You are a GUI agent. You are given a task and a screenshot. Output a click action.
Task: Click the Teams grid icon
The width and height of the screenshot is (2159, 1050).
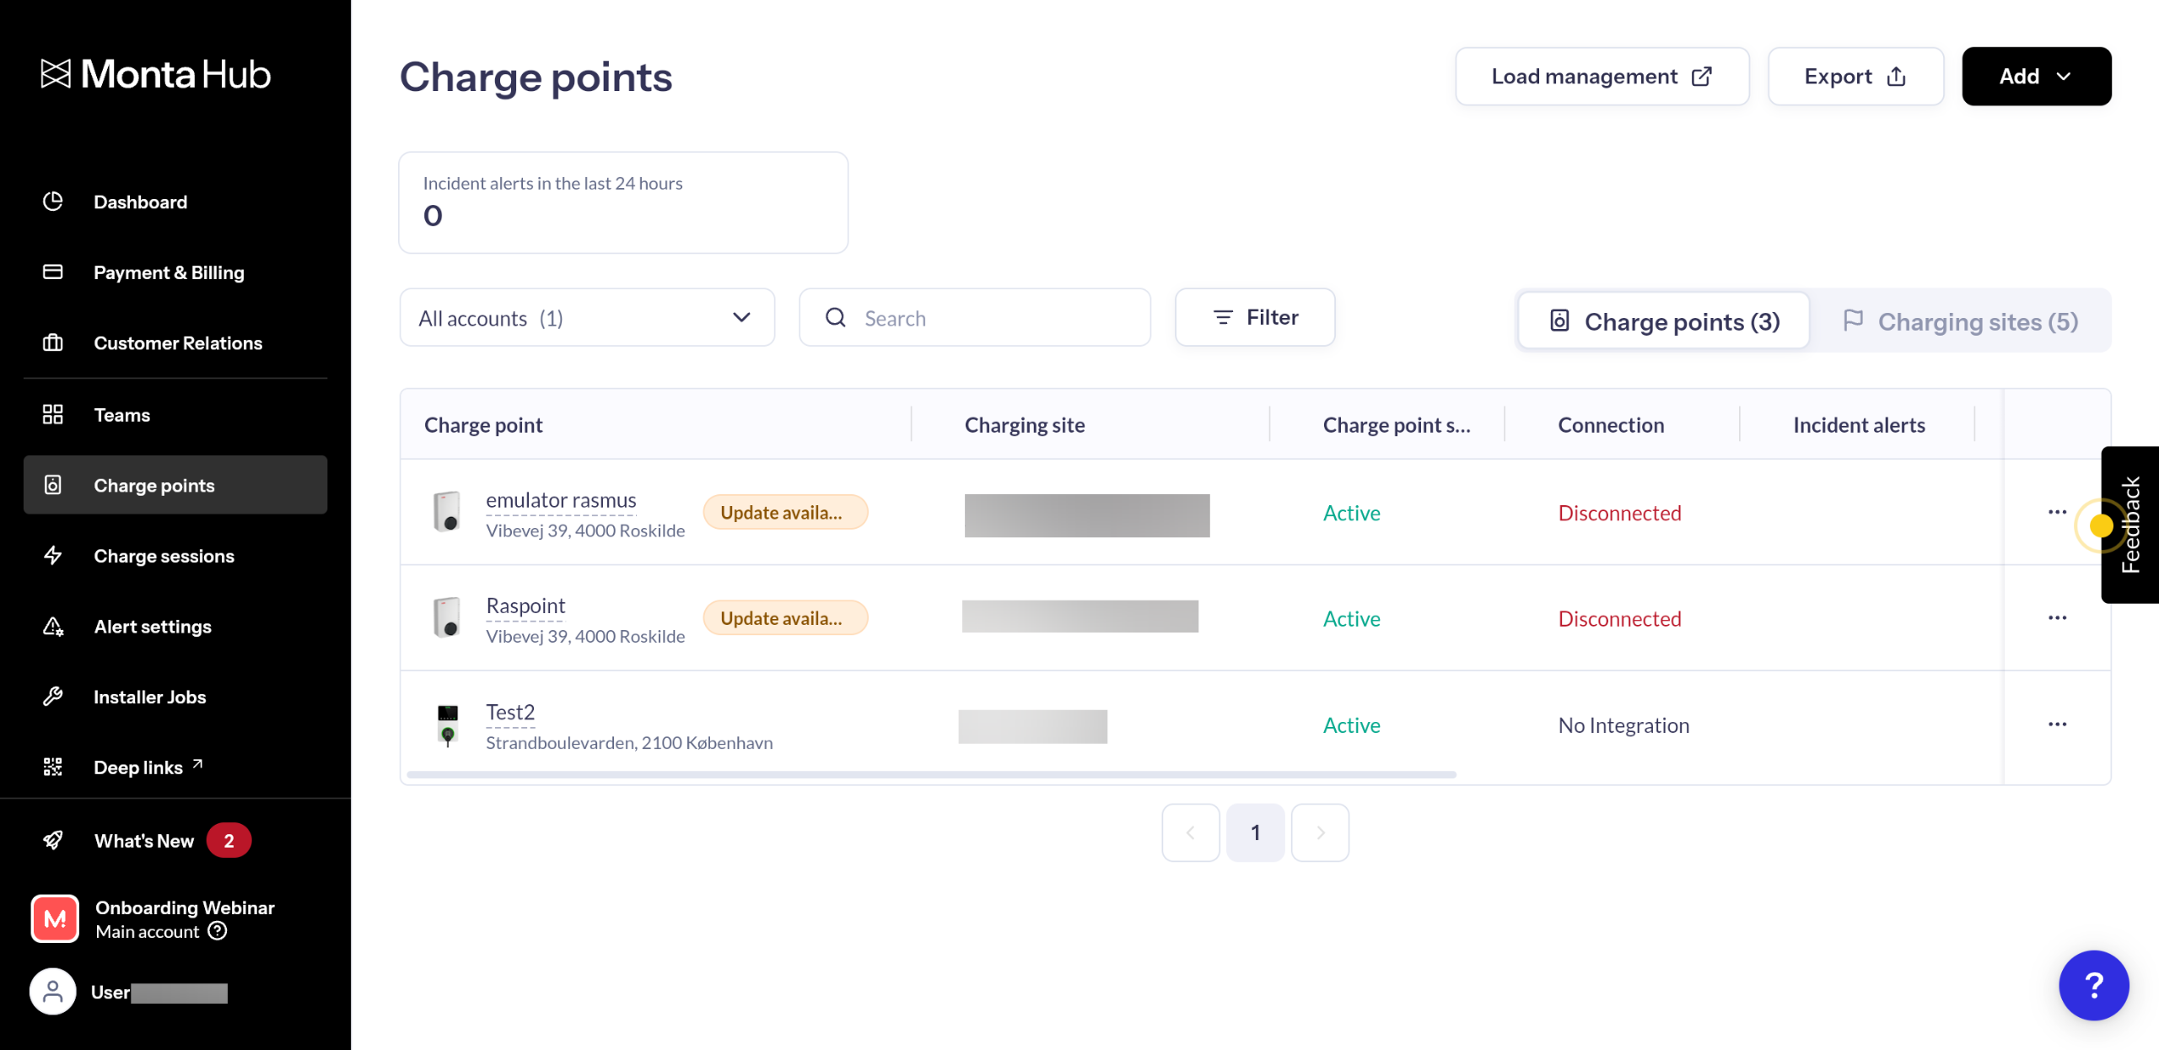[x=53, y=414]
